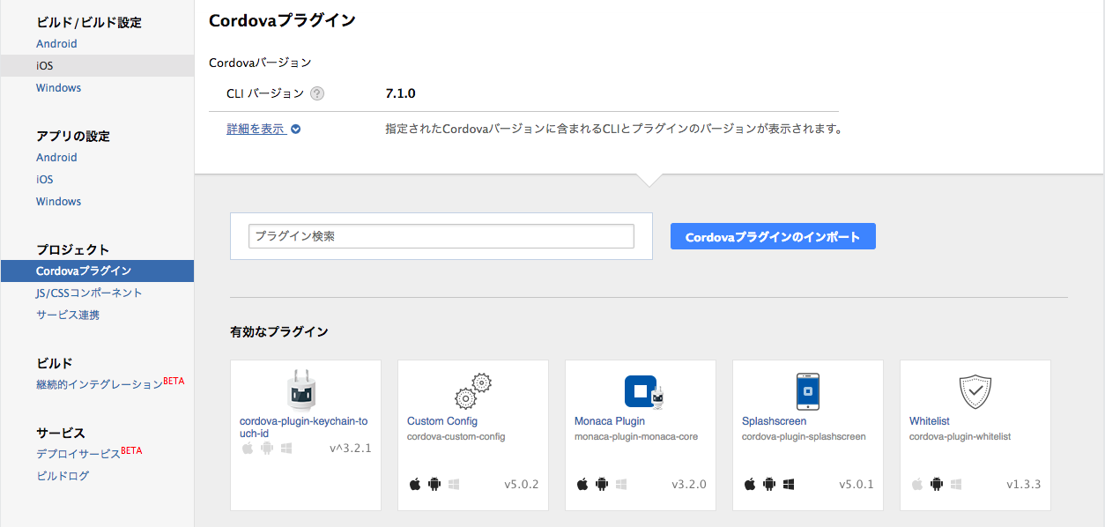Screen dimensions: 1105x527
Task: Open 継続的インテグレーション BETA item
Action: click(110, 383)
